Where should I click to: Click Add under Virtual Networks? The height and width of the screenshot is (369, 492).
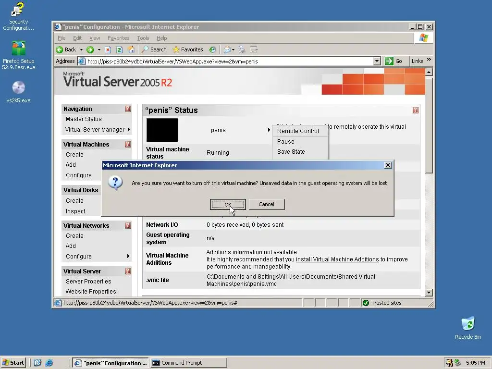coord(71,246)
